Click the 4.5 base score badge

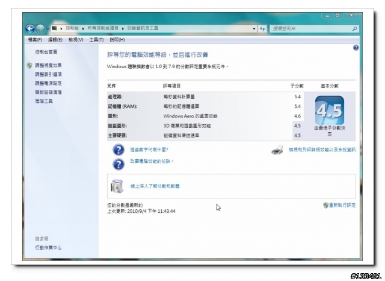(330, 110)
